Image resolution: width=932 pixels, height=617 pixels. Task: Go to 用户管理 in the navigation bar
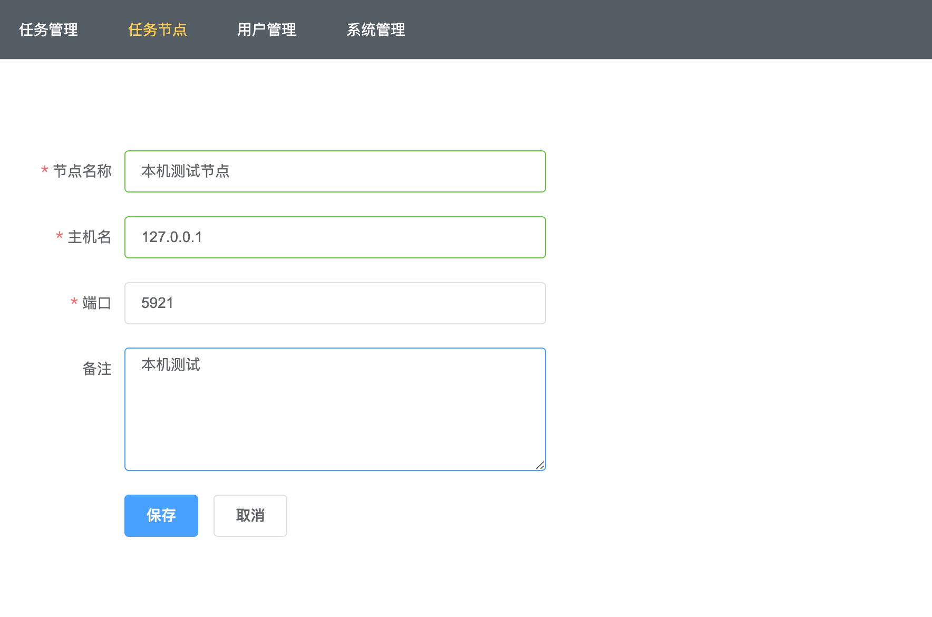pyautogui.click(x=267, y=30)
